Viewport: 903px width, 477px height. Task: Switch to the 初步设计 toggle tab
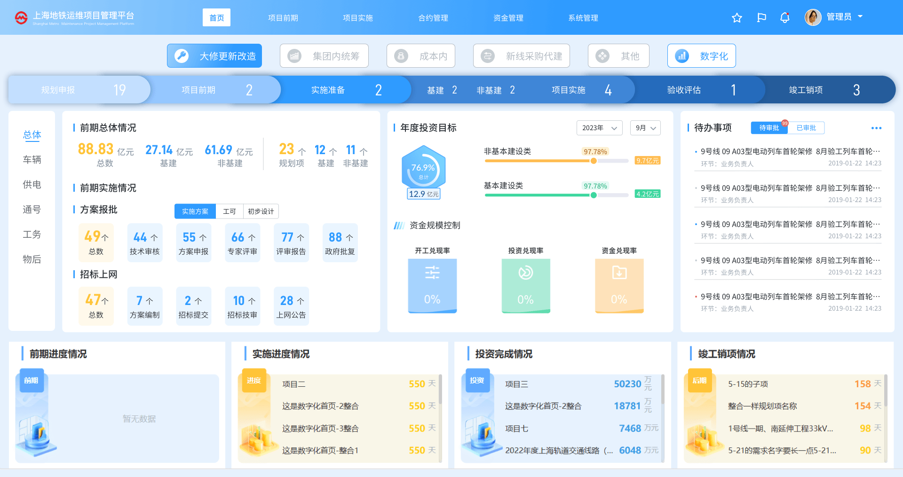point(261,211)
